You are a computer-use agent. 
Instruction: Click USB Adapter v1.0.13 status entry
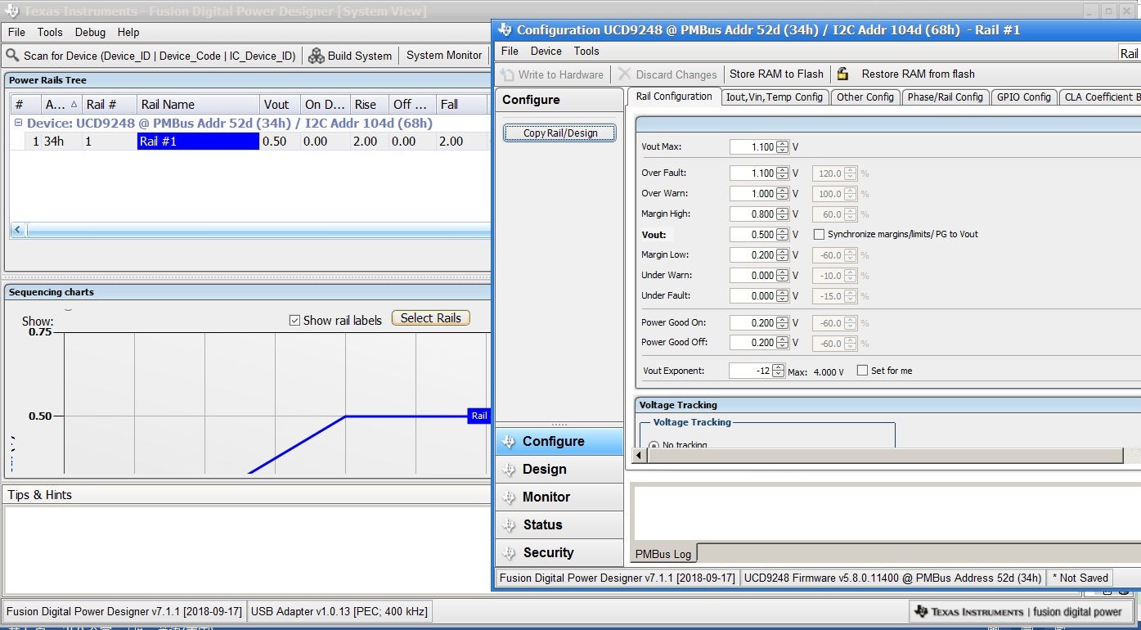pyautogui.click(x=339, y=611)
